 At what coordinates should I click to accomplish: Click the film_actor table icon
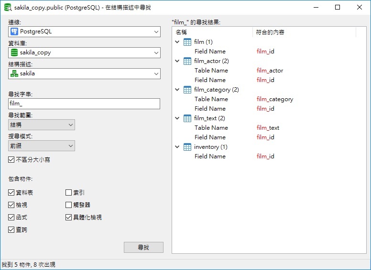pyautogui.click(x=187, y=61)
